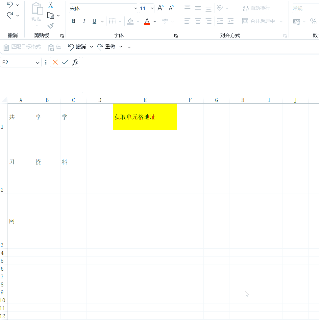Click 自动换行 wrap text button

[256, 8]
